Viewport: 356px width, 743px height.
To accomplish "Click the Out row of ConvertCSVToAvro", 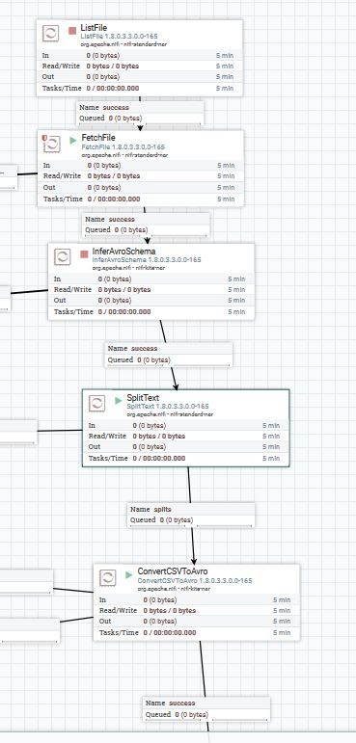I will coord(197,622).
